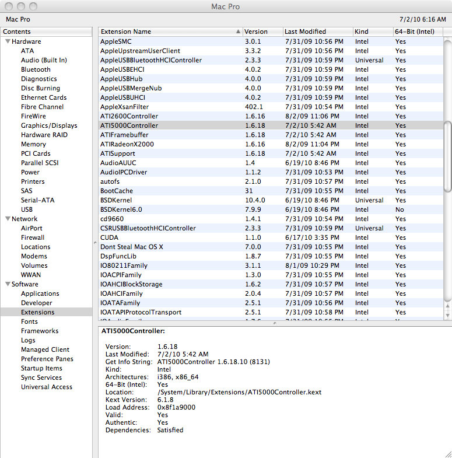This screenshot has height=458, width=452.
Task: Click the horizontal pane splitter handle
Action: pyautogui.click(x=275, y=323)
